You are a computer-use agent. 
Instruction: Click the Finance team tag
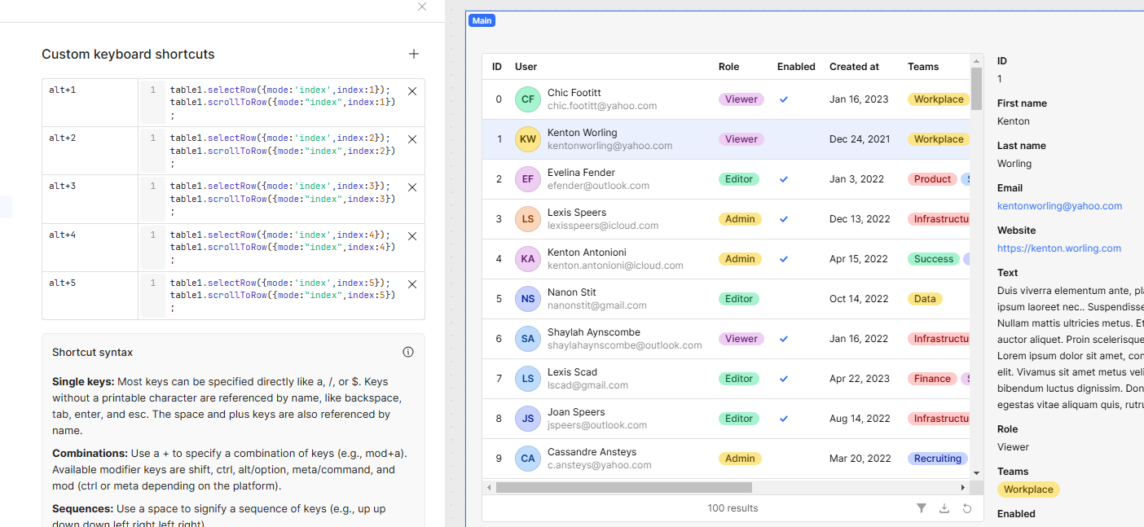[932, 379]
